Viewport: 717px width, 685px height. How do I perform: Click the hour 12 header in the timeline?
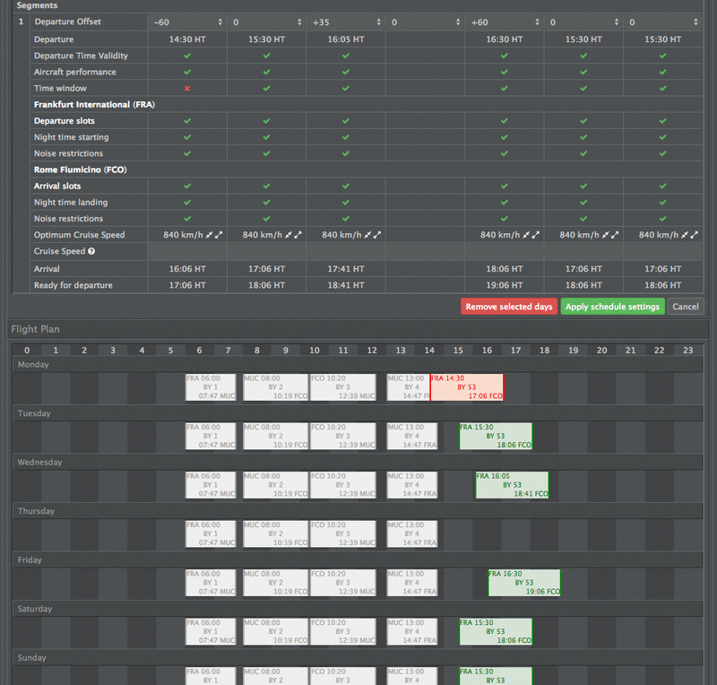[x=372, y=350]
